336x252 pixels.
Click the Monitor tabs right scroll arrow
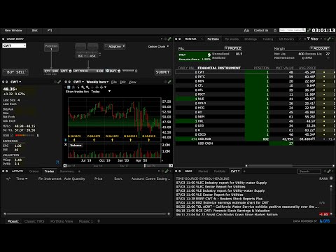[x=300, y=39]
